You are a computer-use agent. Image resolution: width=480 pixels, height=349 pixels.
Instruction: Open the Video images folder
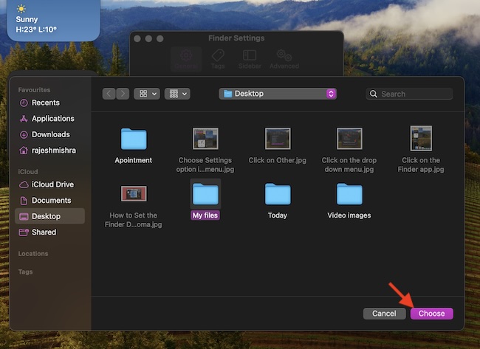click(x=349, y=194)
